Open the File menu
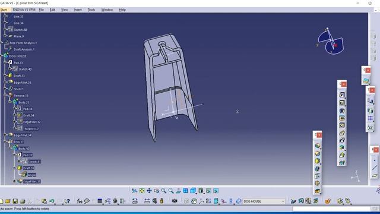This screenshot has width=380, height=214. point(42,10)
